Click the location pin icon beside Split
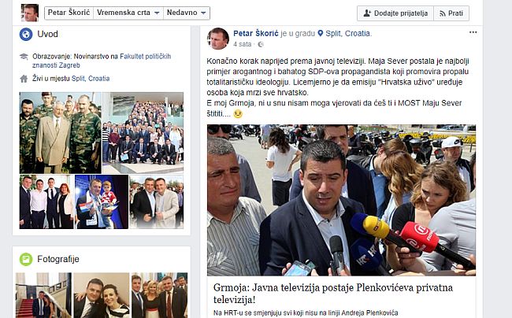Image resolution: width=512 pixels, height=318 pixels. tap(321, 33)
